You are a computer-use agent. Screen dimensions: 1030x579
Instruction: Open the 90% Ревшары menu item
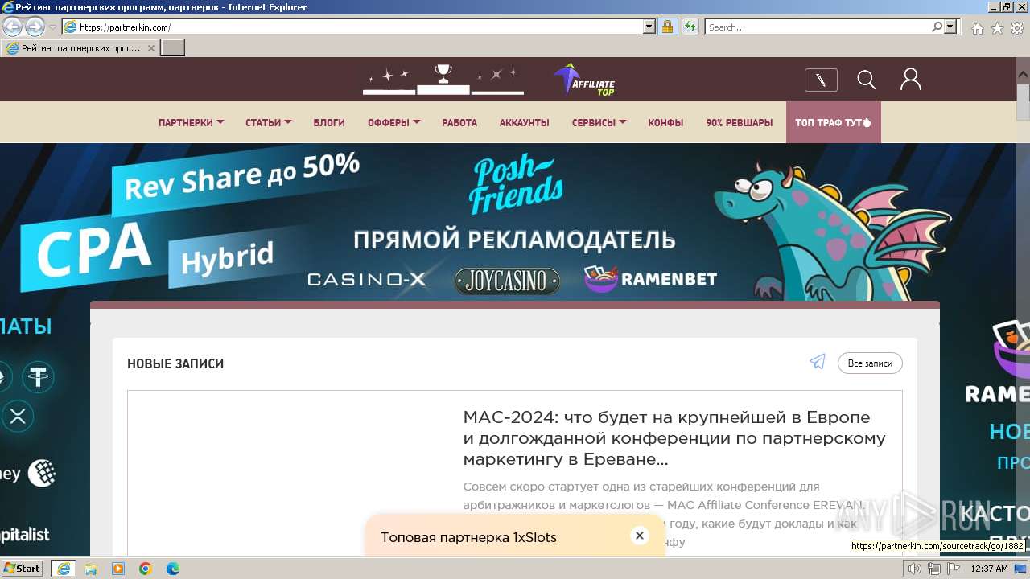coord(739,123)
